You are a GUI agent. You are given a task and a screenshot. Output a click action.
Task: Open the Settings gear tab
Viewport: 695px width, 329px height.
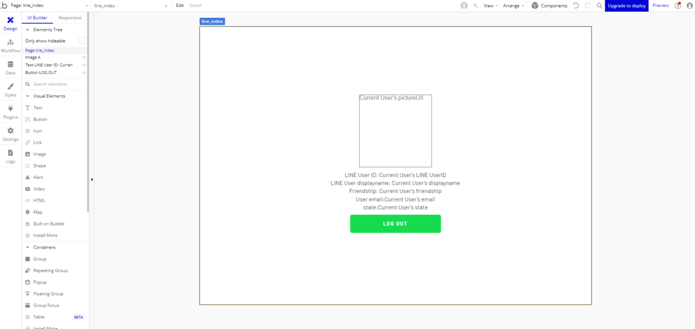pos(10,134)
